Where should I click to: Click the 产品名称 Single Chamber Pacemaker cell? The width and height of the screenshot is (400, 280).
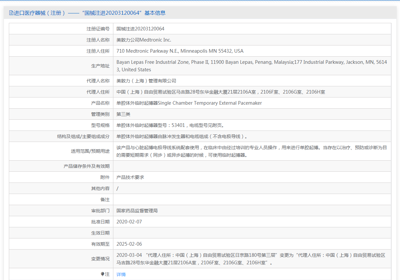coord(252,103)
